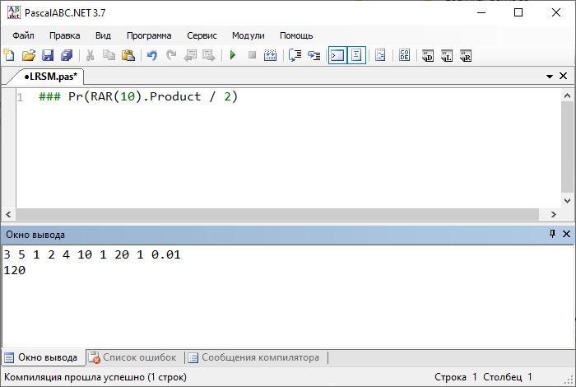Viewport: 576px width, 387px height.
Task: Click editor vertical scrollbar up arrow
Action: click(567, 96)
